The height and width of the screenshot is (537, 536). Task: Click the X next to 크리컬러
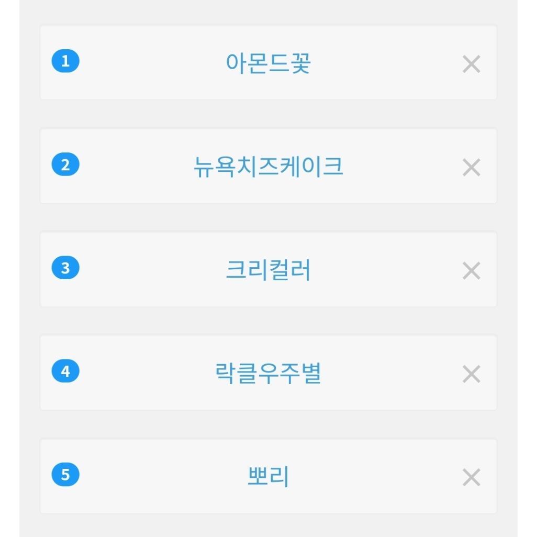tap(471, 271)
